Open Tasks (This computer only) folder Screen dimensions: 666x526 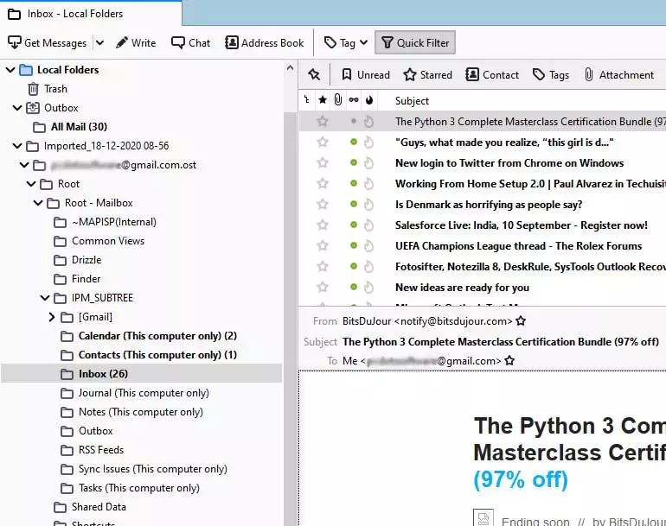click(139, 488)
